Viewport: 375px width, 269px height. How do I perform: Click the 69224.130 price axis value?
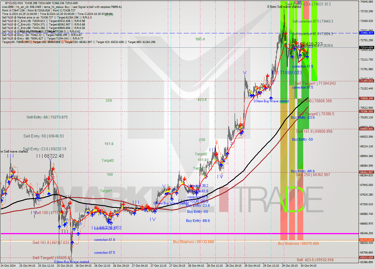point(367,146)
